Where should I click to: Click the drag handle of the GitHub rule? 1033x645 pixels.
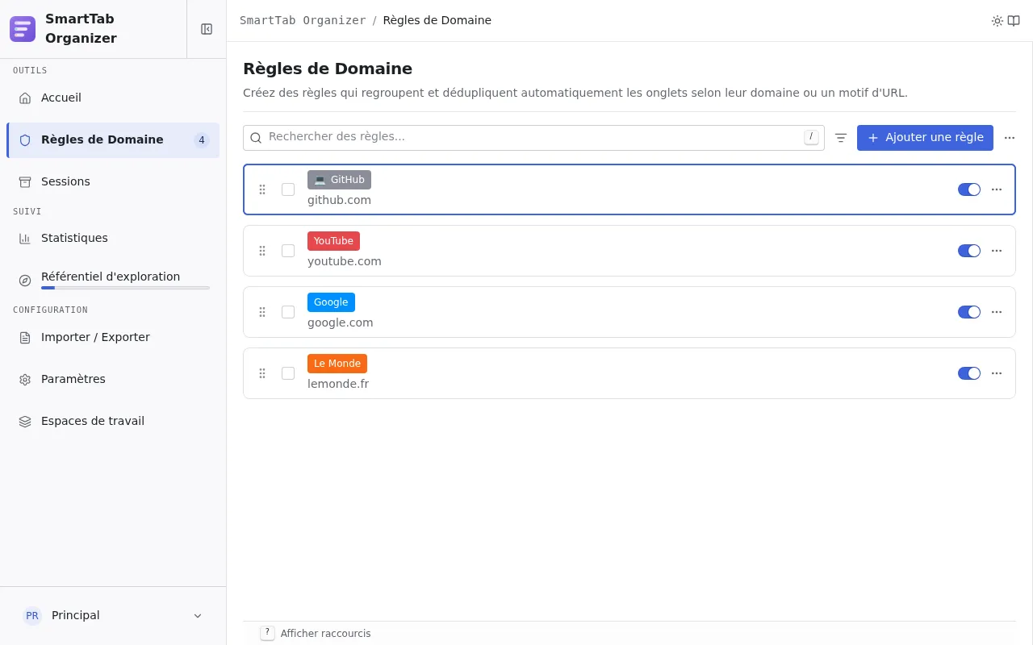[262, 189]
